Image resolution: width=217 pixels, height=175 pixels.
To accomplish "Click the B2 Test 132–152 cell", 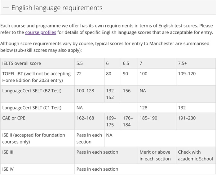I will click(113, 94).
